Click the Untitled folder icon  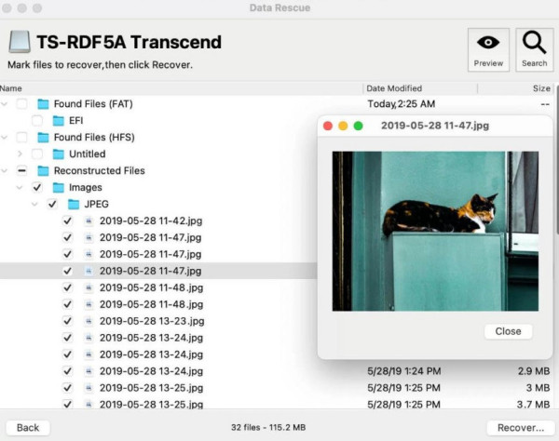(x=58, y=154)
